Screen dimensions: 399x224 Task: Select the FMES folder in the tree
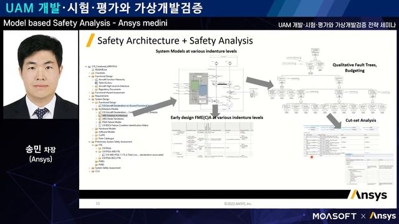[x=101, y=164]
